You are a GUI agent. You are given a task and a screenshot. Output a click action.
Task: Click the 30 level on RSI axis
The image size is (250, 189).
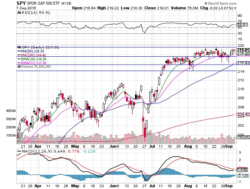click(x=240, y=34)
